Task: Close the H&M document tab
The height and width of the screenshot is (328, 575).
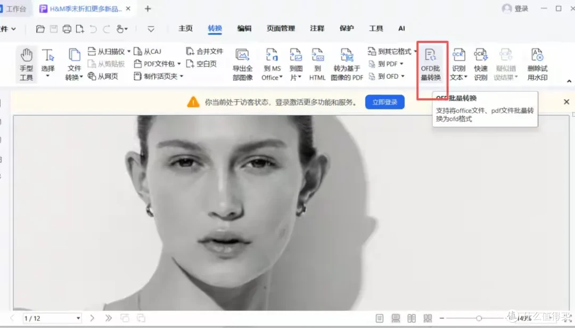Action: pyautogui.click(x=128, y=9)
